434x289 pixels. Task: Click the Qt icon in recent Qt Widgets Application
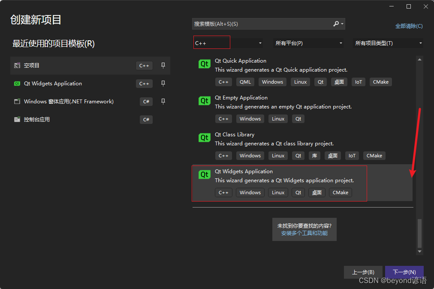coord(17,84)
